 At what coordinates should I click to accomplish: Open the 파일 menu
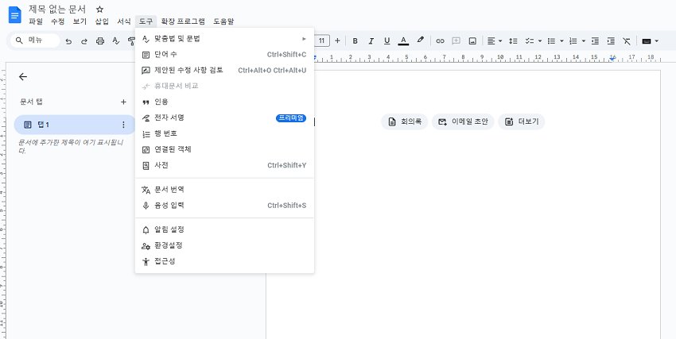click(x=36, y=21)
